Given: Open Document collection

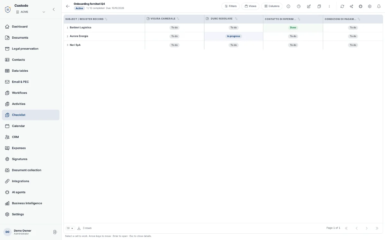Looking at the screenshot, I should pyautogui.click(x=30, y=170).
